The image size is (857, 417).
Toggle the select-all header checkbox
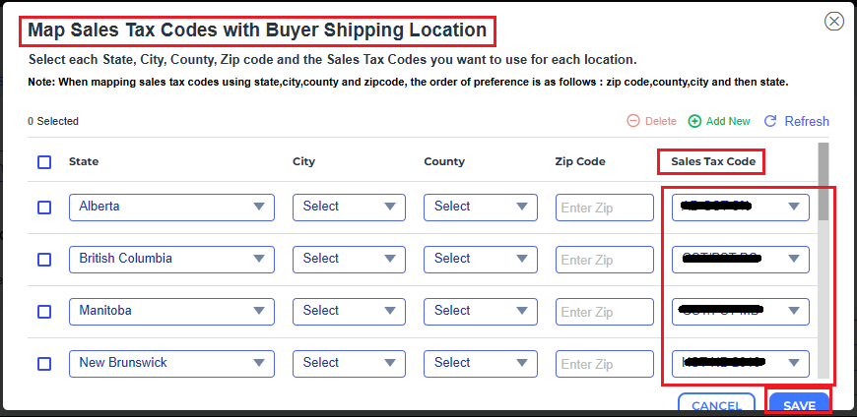point(44,162)
